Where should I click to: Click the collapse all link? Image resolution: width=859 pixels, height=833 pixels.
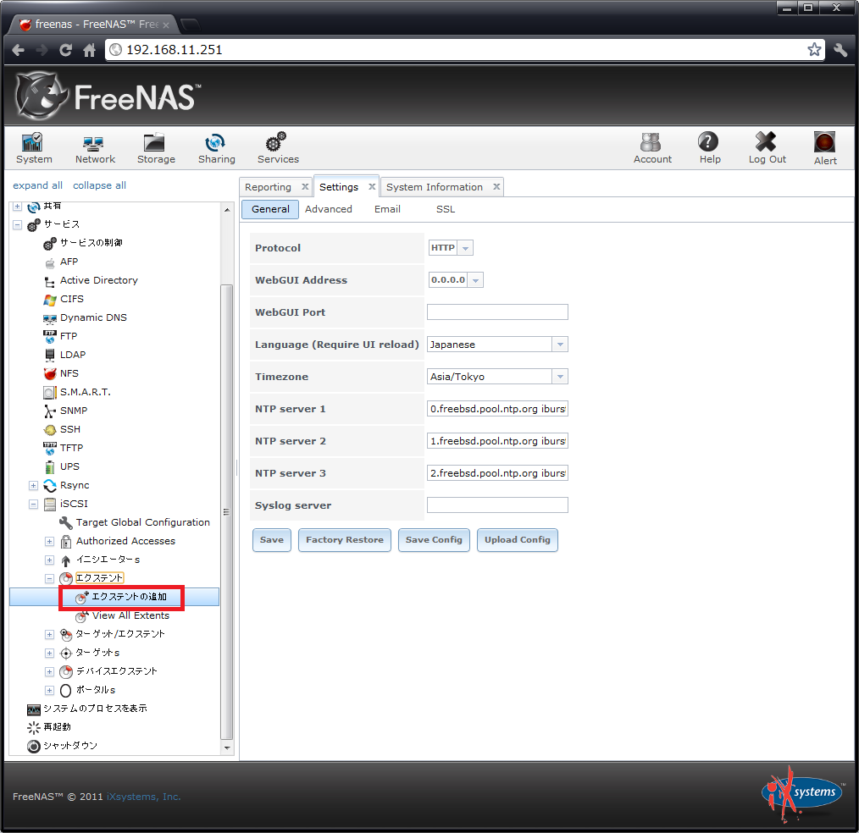pyautogui.click(x=99, y=185)
